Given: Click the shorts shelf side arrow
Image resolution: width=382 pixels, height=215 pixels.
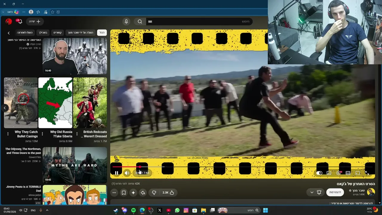Looking at the screenshot, I should pyautogui.click(x=4, y=108).
